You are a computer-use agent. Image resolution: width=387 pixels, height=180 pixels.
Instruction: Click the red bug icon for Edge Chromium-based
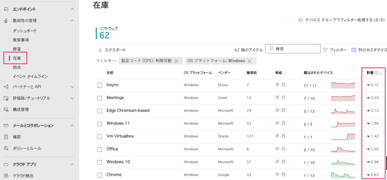pyautogui.click(x=284, y=110)
